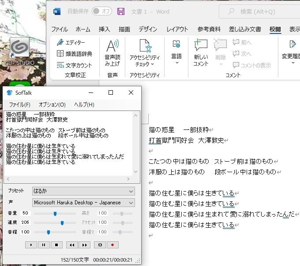Screen dimensions: 300x266
Task: Open the 類義語辞典 thesaurus
Action: click(x=75, y=54)
